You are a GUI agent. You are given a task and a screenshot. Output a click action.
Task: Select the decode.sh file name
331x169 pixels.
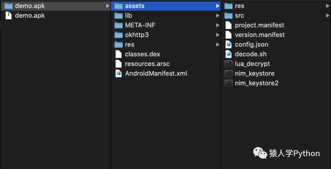pyautogui.click(x=251, y=54)
